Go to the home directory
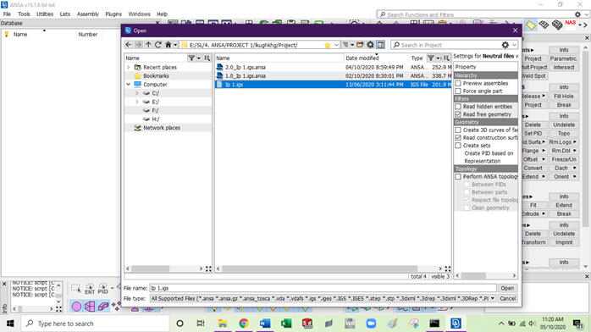This screenshot has width=591, height=332. coord(168,45)
